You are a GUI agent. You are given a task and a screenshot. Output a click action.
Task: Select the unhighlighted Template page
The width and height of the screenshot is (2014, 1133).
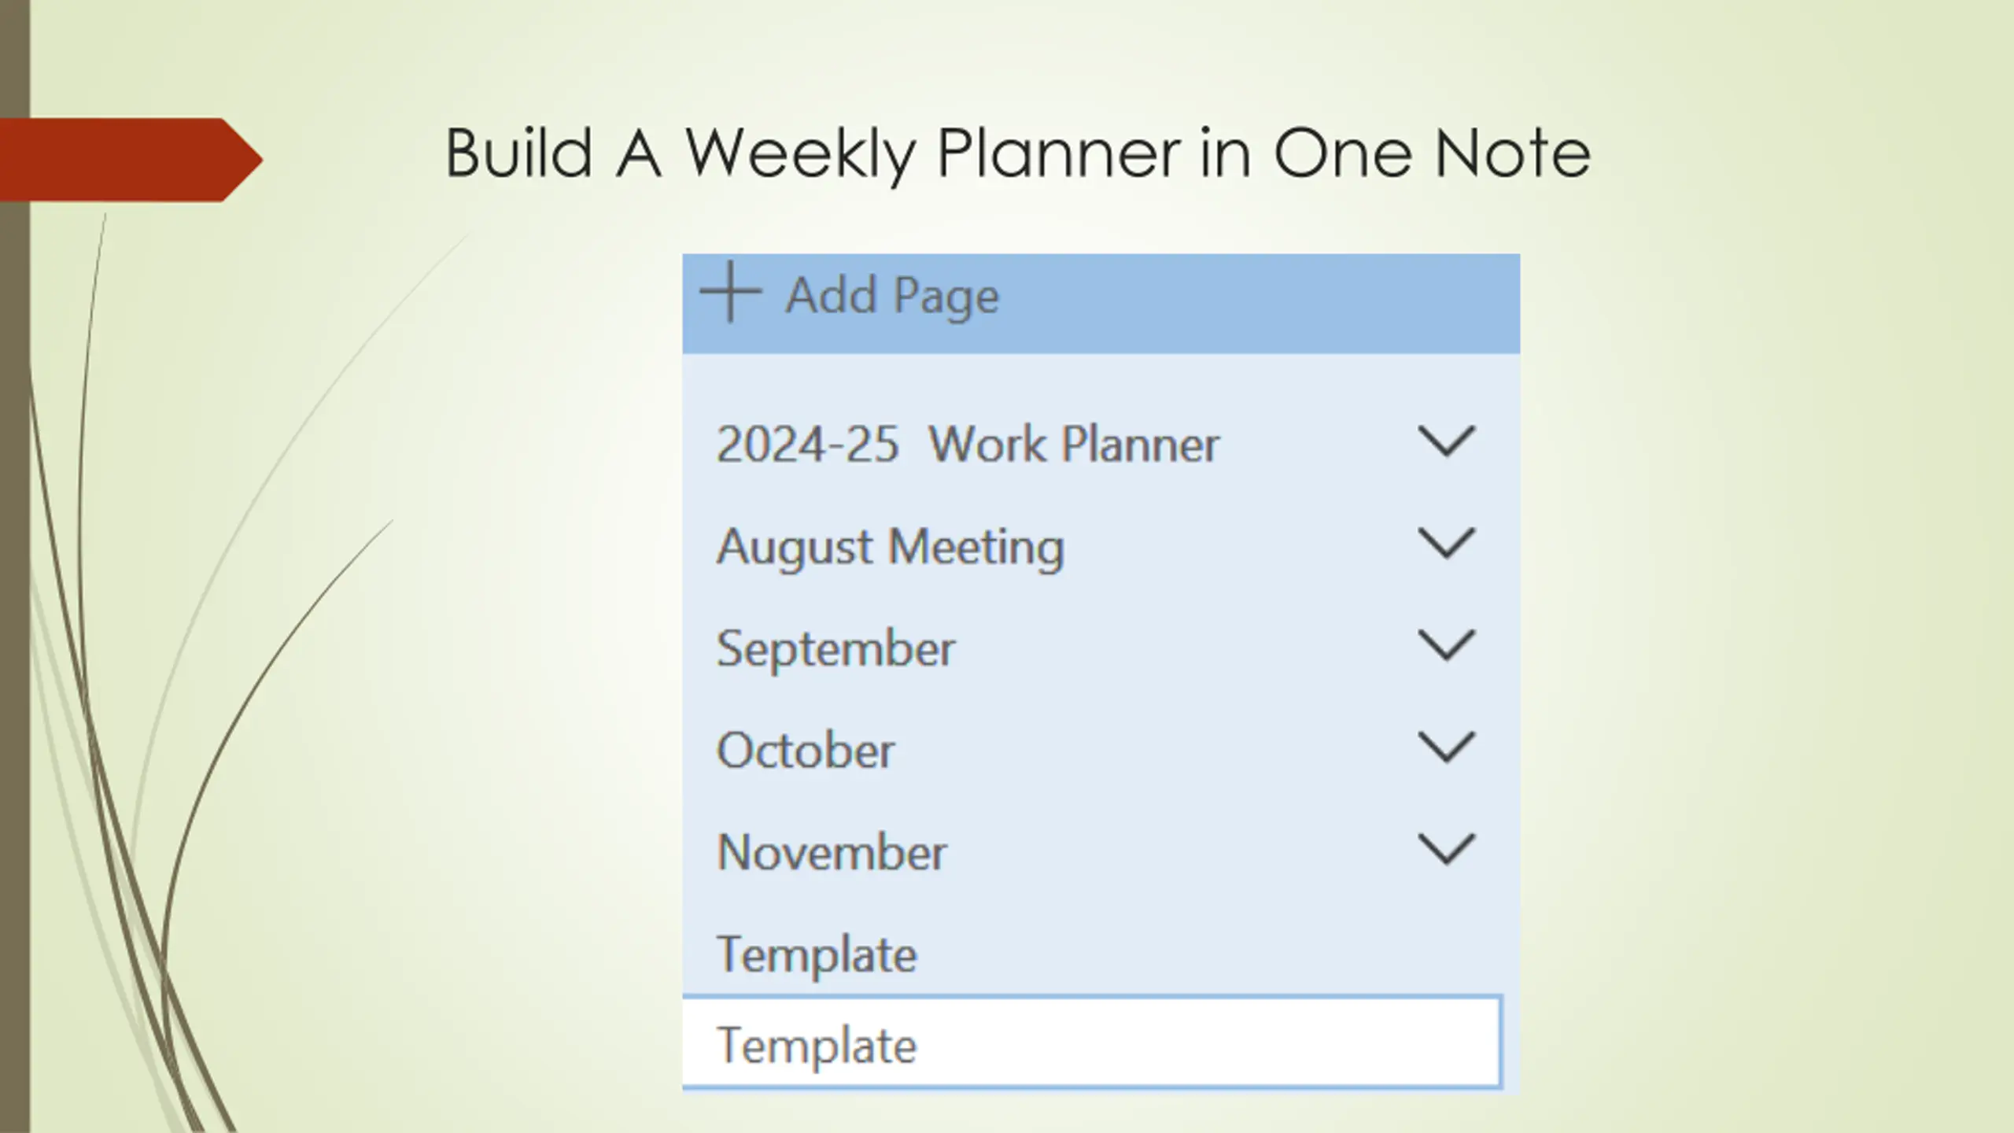[817, 954]
